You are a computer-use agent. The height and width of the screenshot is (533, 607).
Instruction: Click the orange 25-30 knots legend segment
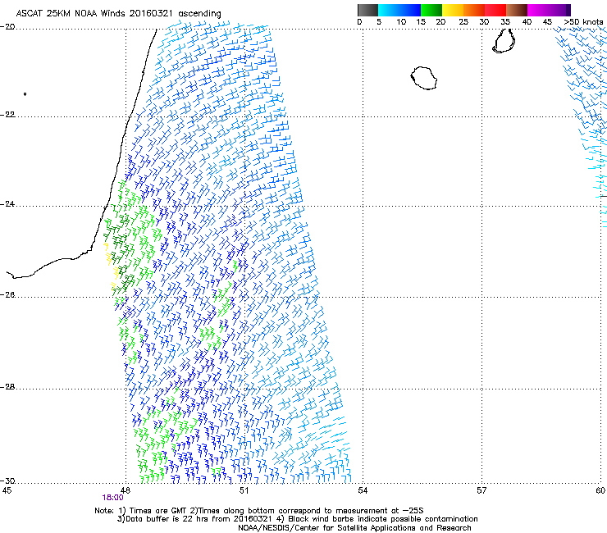[x=474, y=10]
